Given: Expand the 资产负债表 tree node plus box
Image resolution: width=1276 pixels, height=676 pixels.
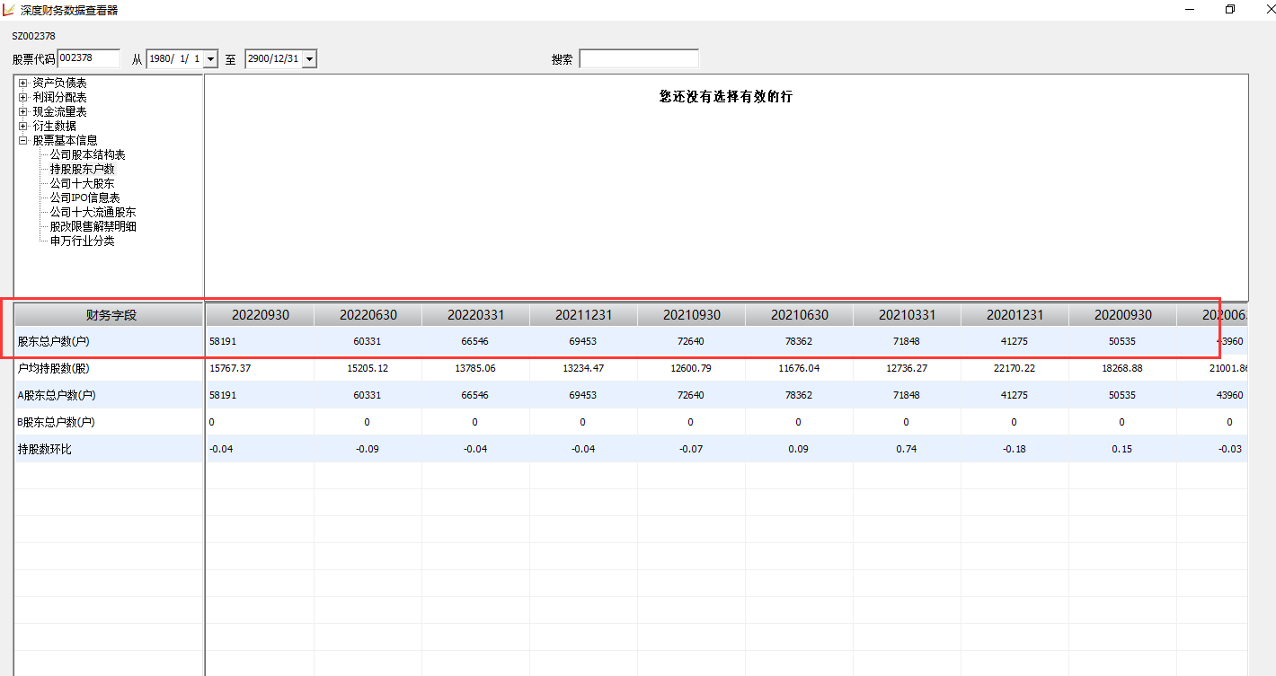Looking at the screenshot, I should tap(23, 83).
